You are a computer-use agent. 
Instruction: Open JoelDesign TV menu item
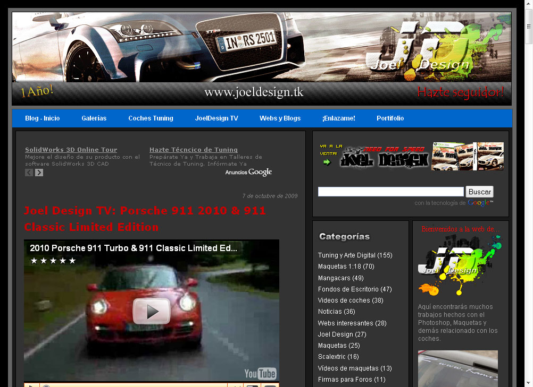(216, 118)
